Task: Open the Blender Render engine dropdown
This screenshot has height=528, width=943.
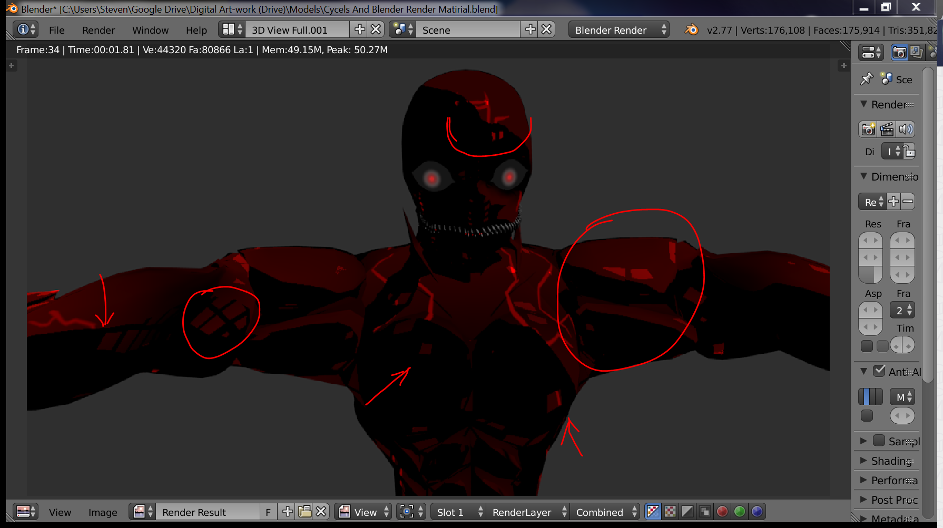Action: pyautogui.click(x=619, y=29)
